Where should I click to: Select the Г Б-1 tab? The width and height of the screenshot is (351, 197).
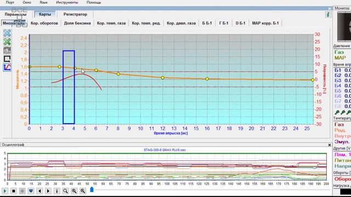click(224, 23)
